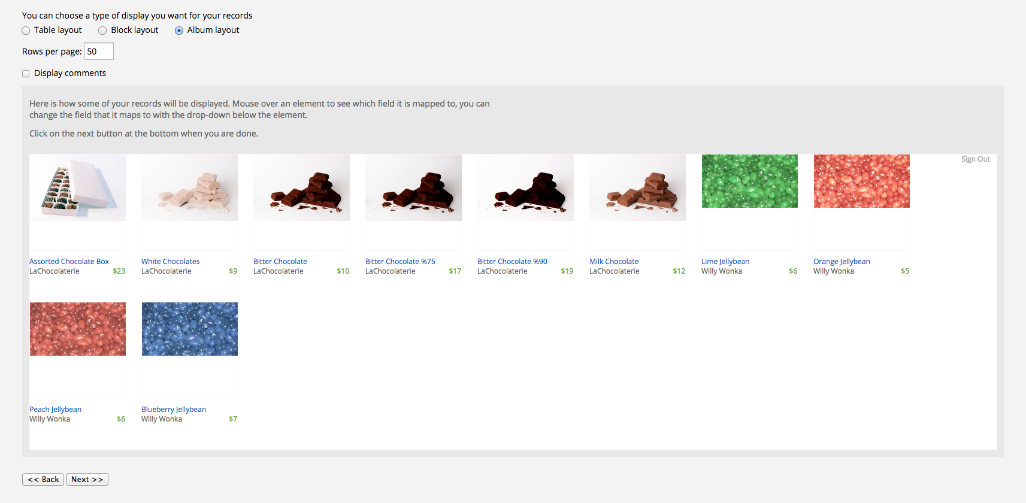Click the $19 price of Bitter Chocolate %90

[567, 271]
